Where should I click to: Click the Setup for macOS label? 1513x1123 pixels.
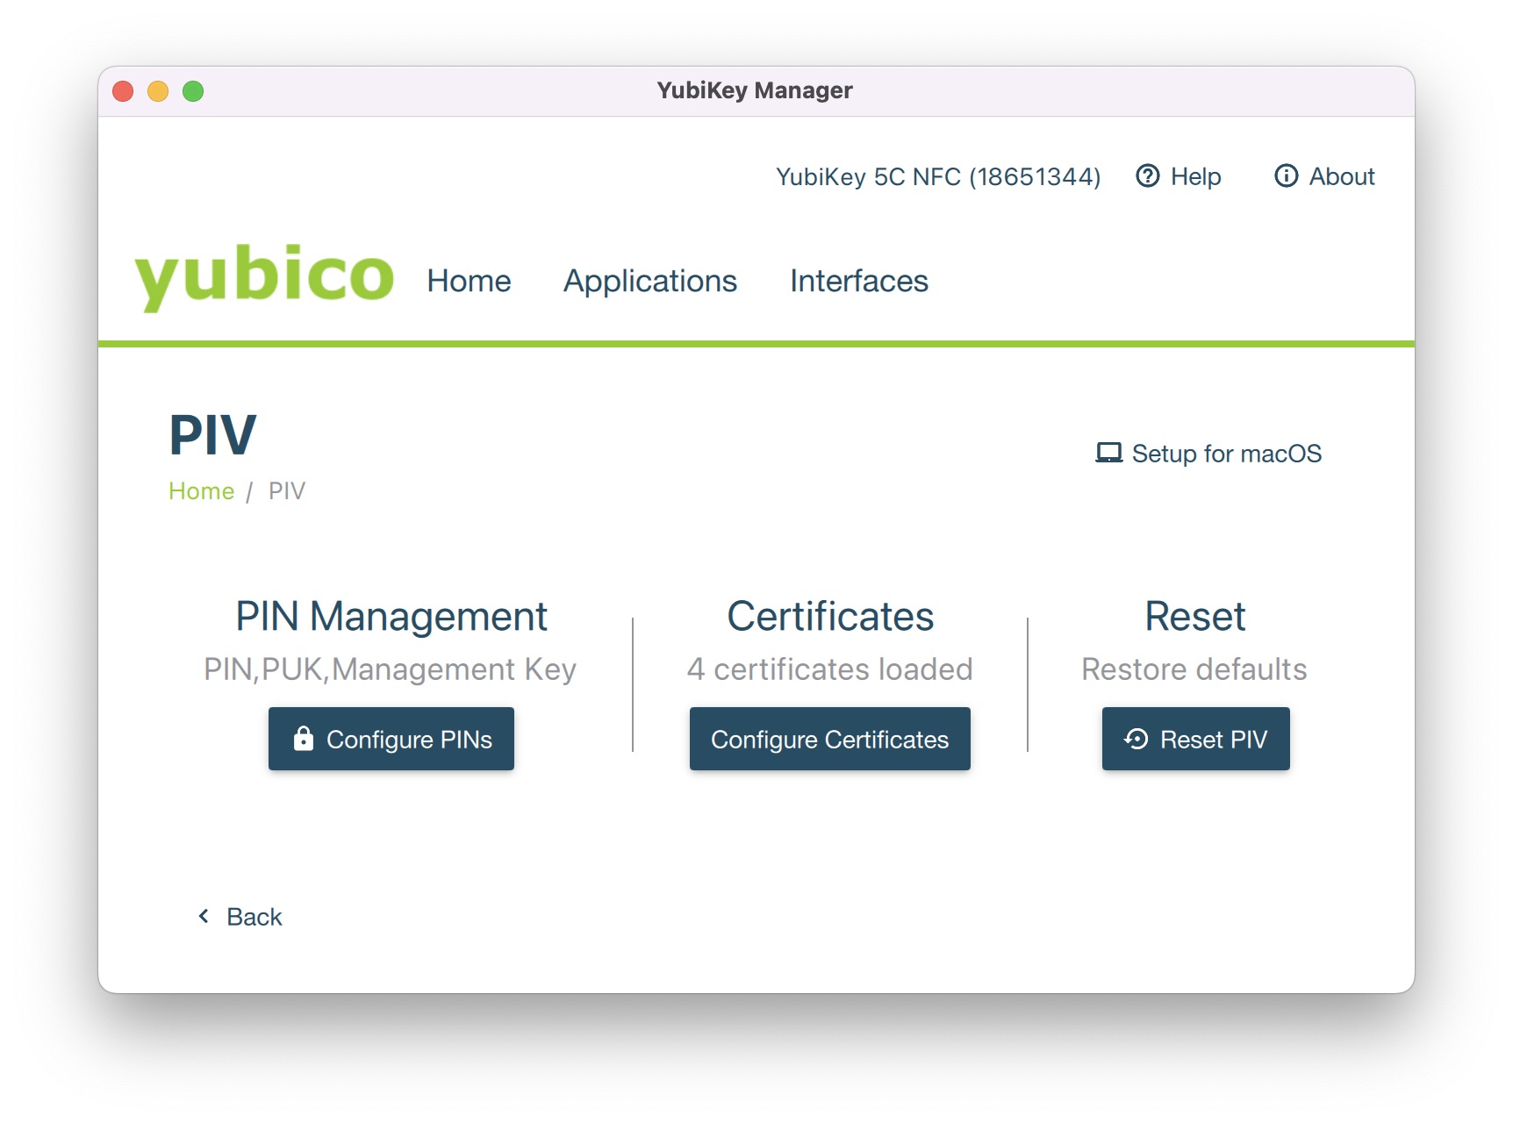(x=1227, y=454)
